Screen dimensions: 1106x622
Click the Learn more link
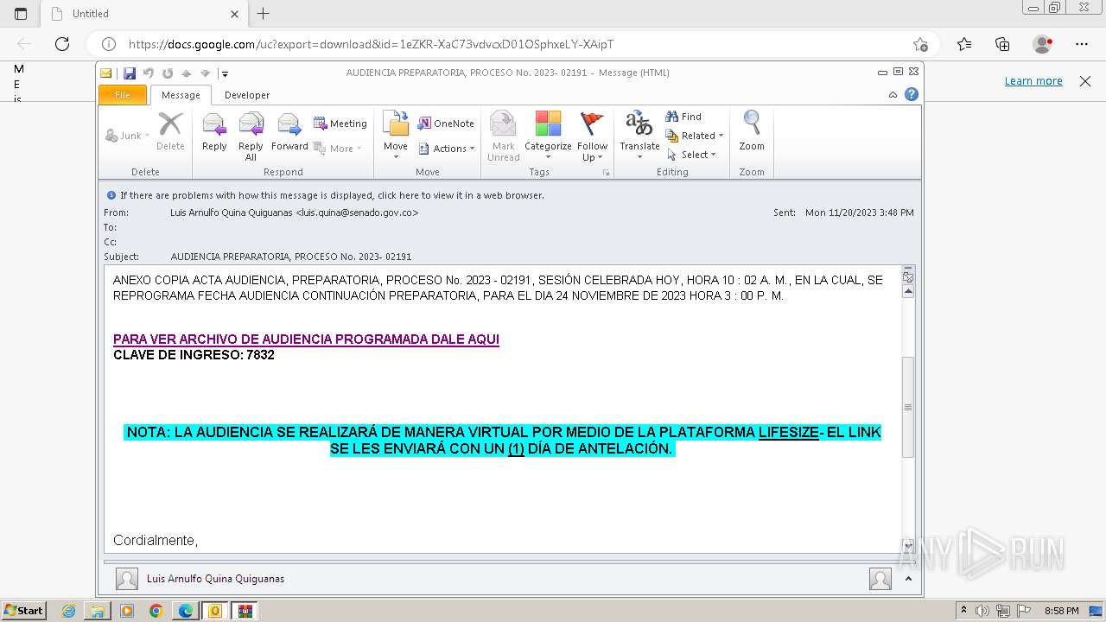[x=1033, y=81]
